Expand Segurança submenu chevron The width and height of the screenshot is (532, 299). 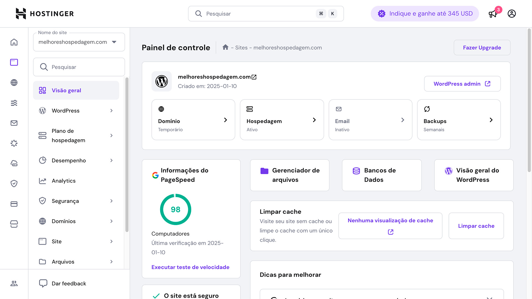click(111, 201)
